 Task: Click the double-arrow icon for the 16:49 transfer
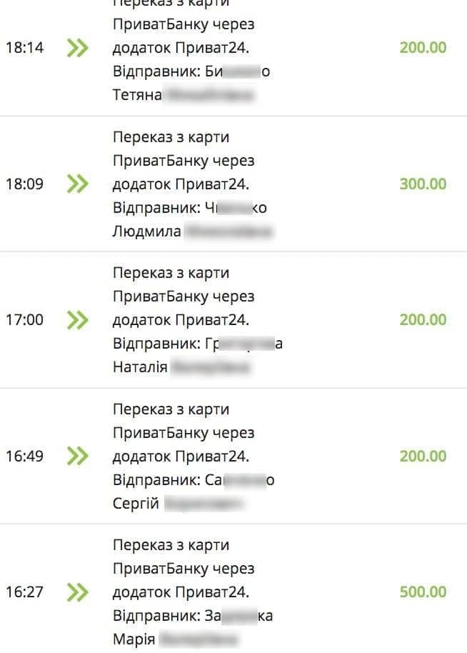tap(78, 456)
